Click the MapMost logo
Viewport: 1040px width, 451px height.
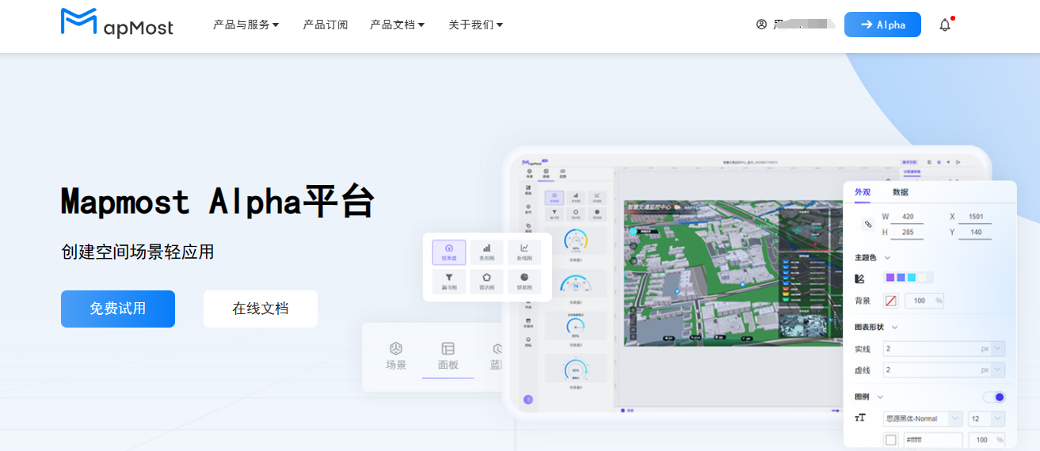point(116,22)
